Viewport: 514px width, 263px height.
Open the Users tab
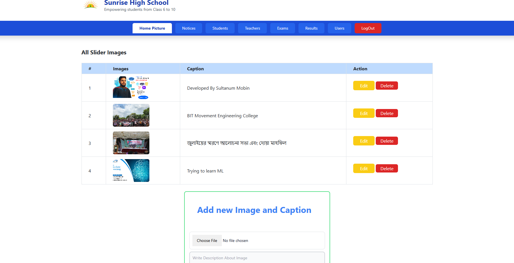pos(340,28)
